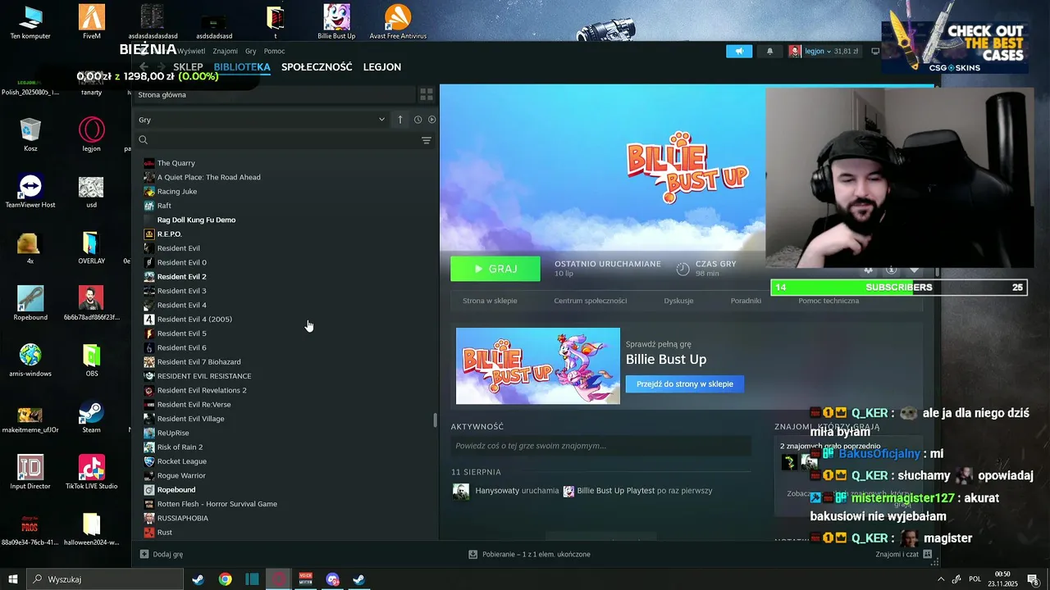Image resolution: width=1050 pixels, height=590 pixels.
Task: Click the Billie Bust Up promo thumbnail
Action: click(538, 365)
